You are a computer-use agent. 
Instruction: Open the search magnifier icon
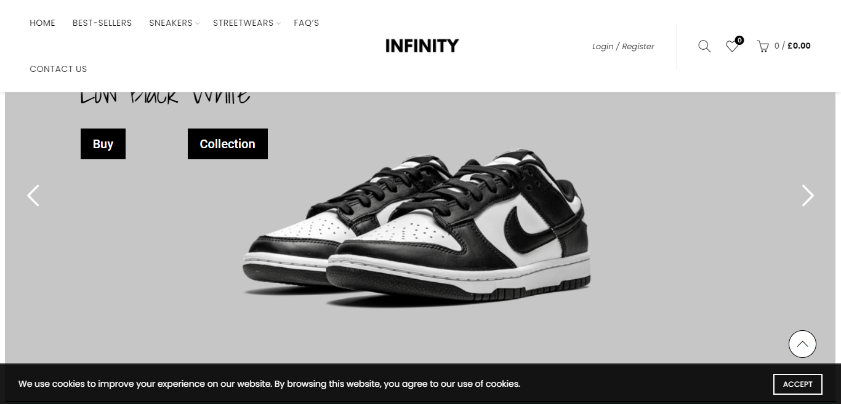704,46
